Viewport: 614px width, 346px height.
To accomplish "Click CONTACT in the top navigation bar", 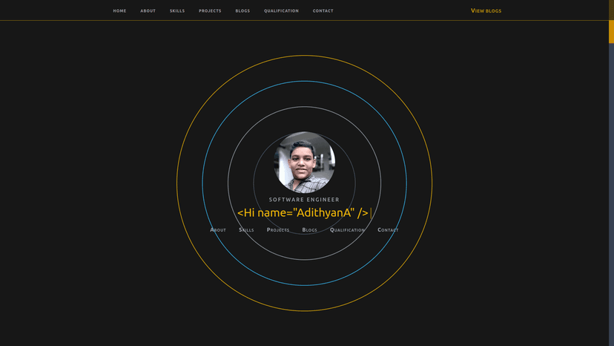I will 323,11.
